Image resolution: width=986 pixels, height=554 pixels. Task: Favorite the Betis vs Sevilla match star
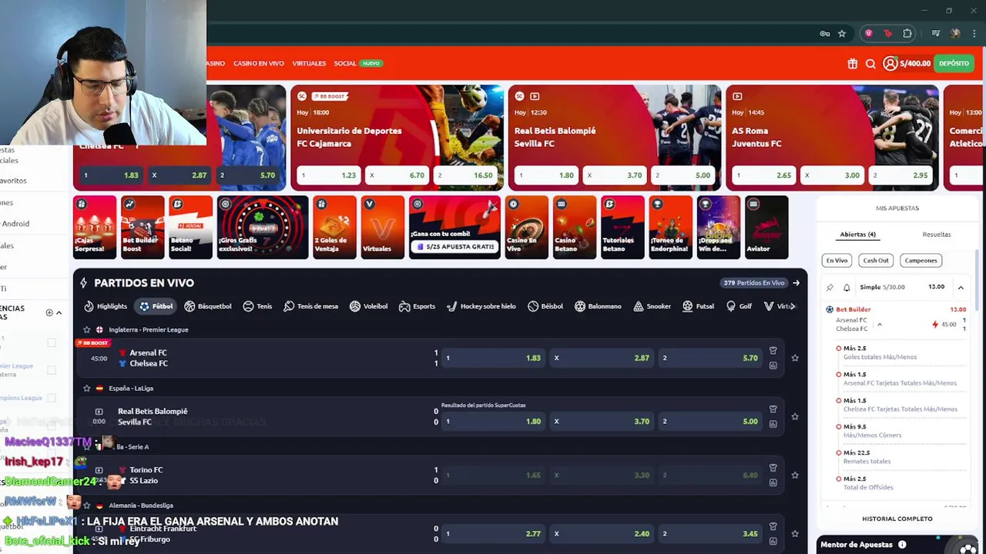tap(795, 416)
